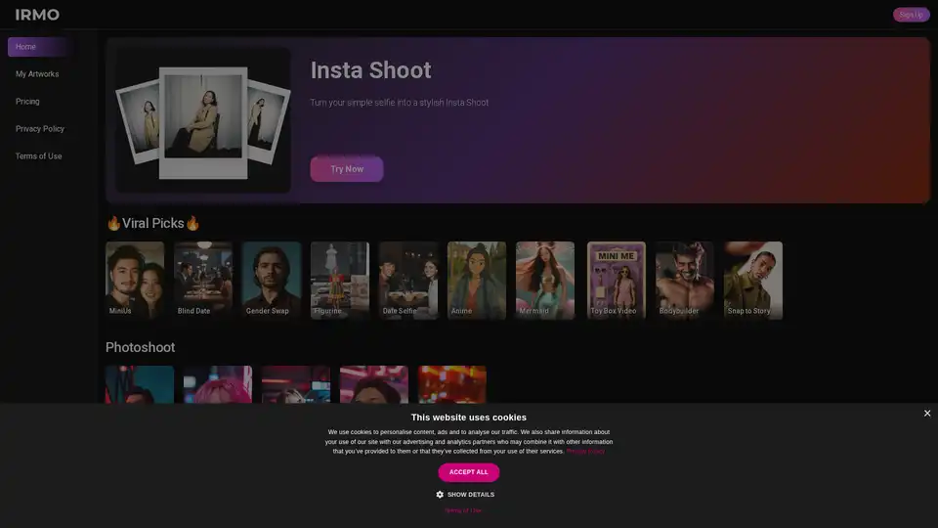Click the Insta Shoot polaroid preview image
Viewport: 938px width, 528px height.
[203, 120]
